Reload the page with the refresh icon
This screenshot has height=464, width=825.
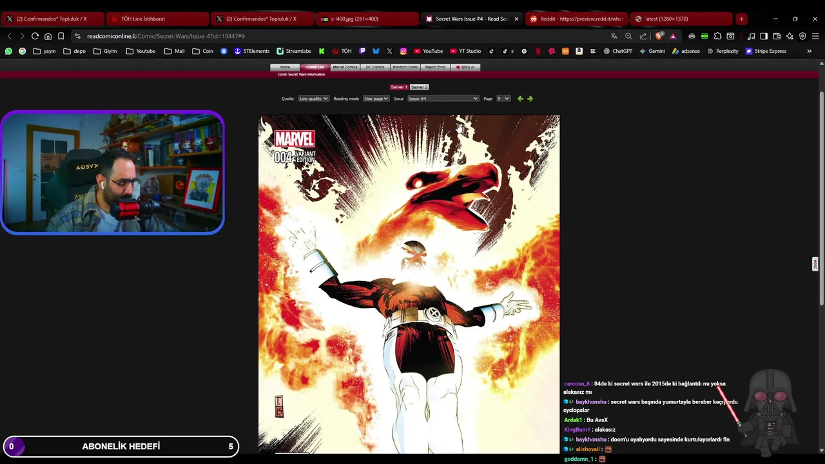pos(35,36)
